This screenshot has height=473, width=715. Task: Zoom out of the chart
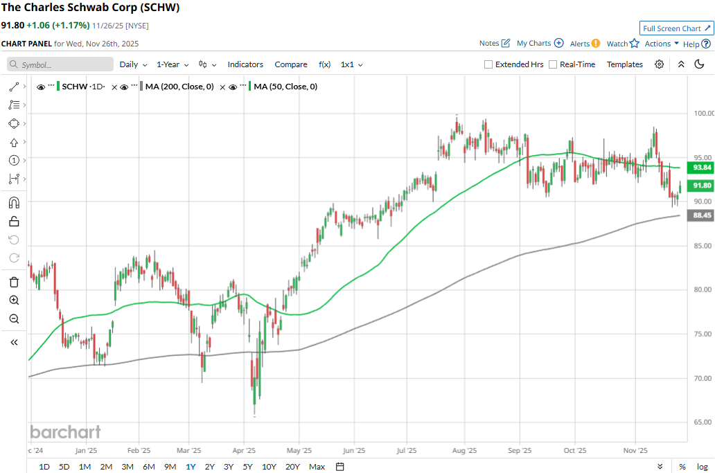(x=14, y=319)
